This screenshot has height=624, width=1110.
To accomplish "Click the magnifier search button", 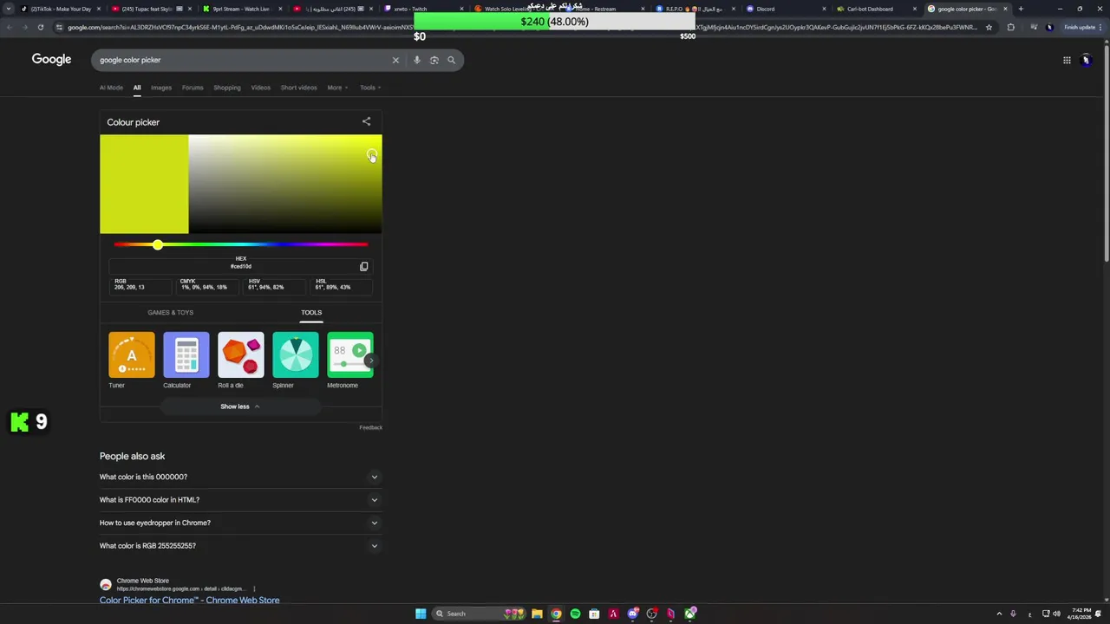I will pyautogui.click(x=451, y=60).
